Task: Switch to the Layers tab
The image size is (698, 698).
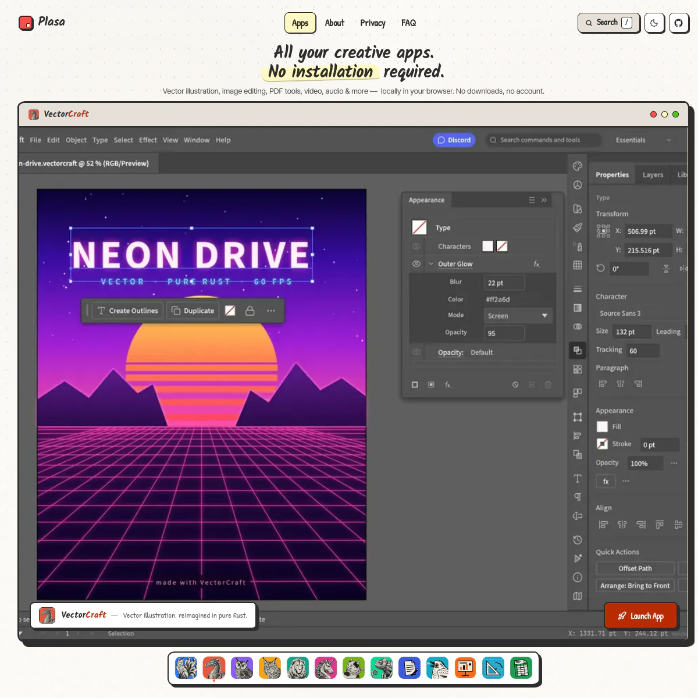Action: tap(653, 174)
